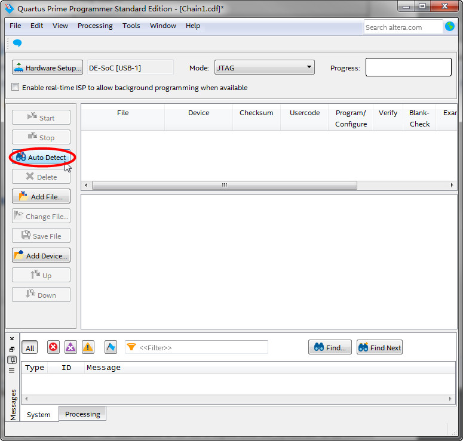463x441 pixels.
Task: Click messages list scroll left arrow
Action: (x=26, y=399)
